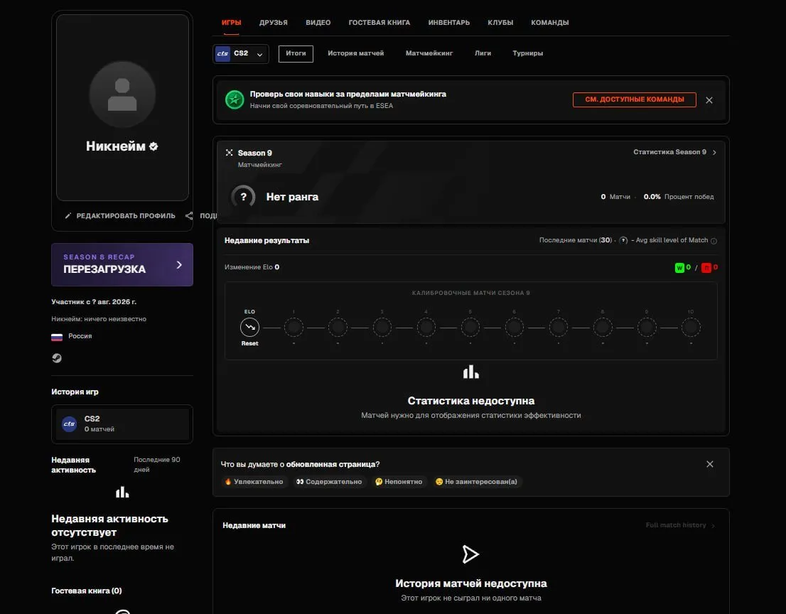Choose the Непонятно feedback option
786x614 pixels.
click(x=399, y=482)
